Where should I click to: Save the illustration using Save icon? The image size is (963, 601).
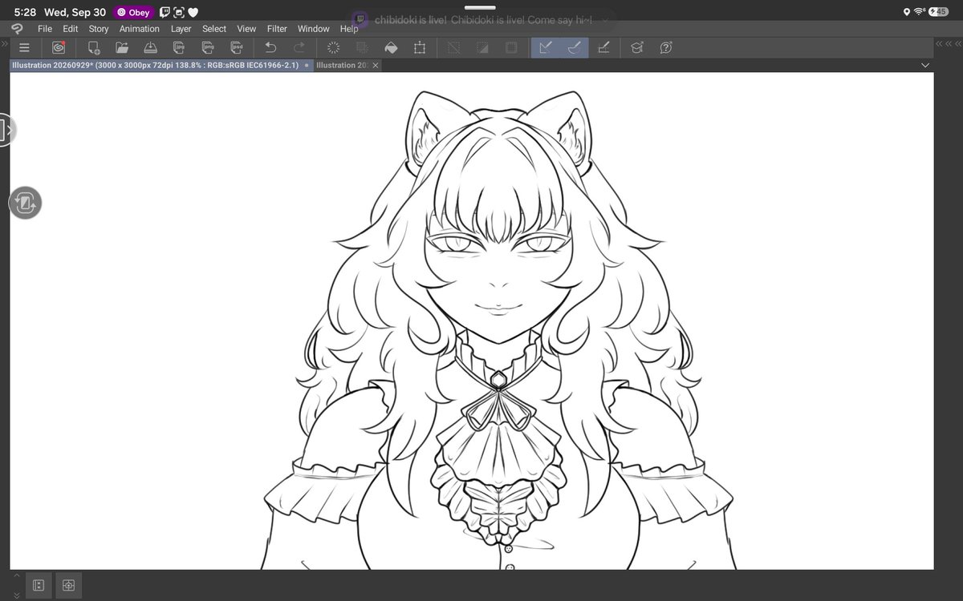(x=151, y=47)
